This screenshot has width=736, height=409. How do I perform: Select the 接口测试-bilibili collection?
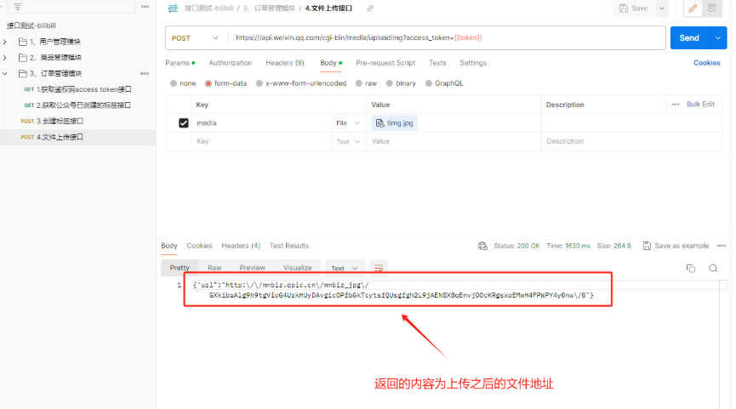[31, 26]
